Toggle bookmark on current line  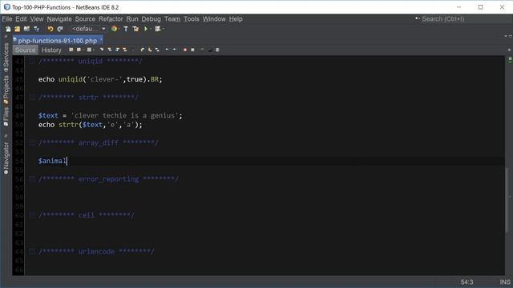coord(157,50)
